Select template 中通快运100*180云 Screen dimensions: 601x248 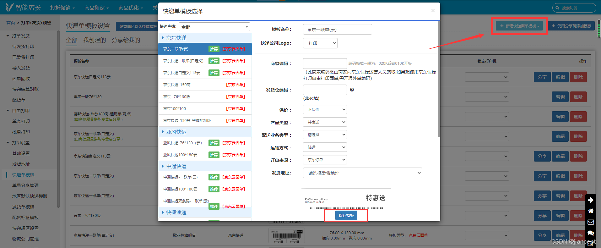pos(205,189)
